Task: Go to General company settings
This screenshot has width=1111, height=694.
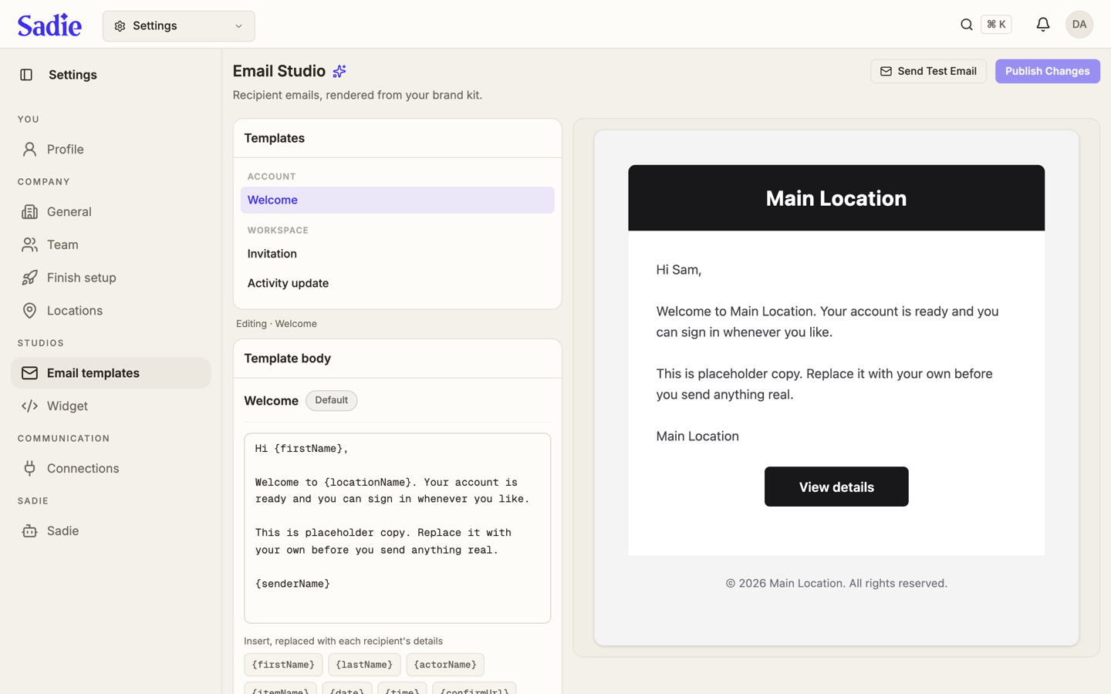Action: [x=110, y=212]
